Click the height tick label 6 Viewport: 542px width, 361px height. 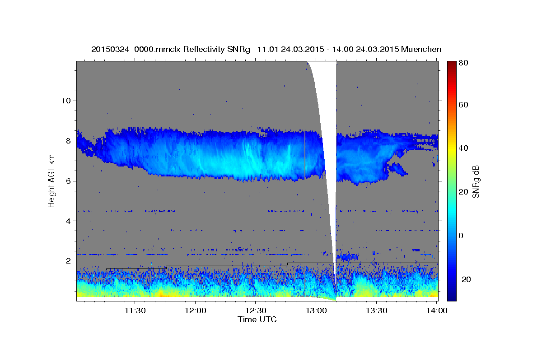point(68,181)
